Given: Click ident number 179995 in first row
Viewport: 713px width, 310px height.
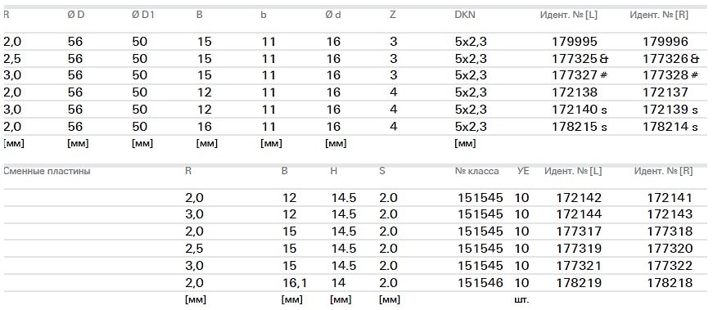Looking at the screenshot, I should click(x=575, y=42).
